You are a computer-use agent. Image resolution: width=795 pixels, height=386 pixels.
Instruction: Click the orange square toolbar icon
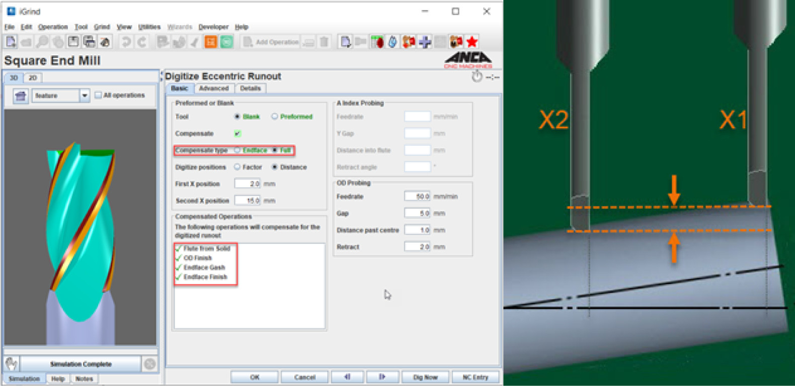tap(211, 42)
